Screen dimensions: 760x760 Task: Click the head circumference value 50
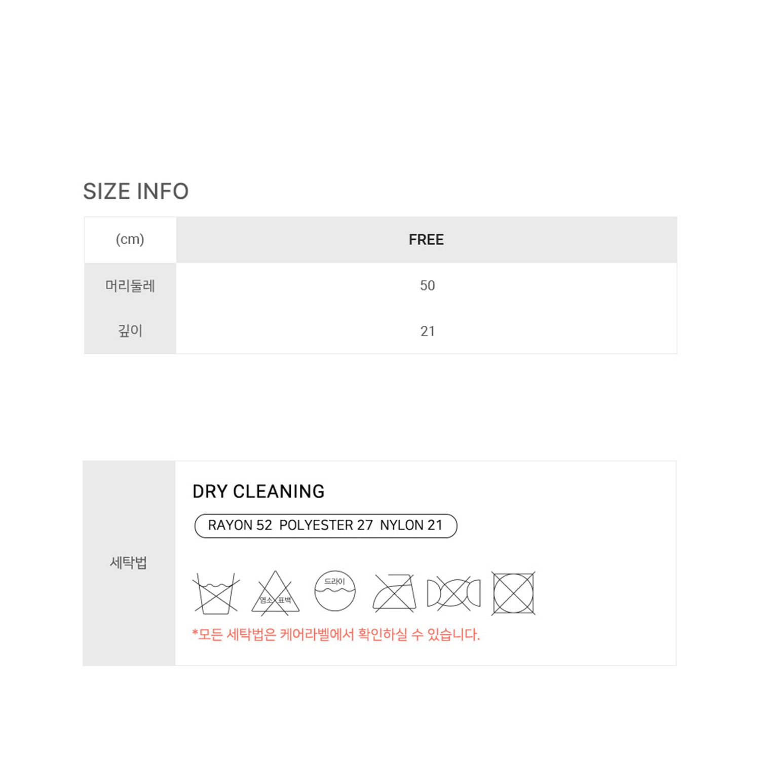[x=427, y=286]
